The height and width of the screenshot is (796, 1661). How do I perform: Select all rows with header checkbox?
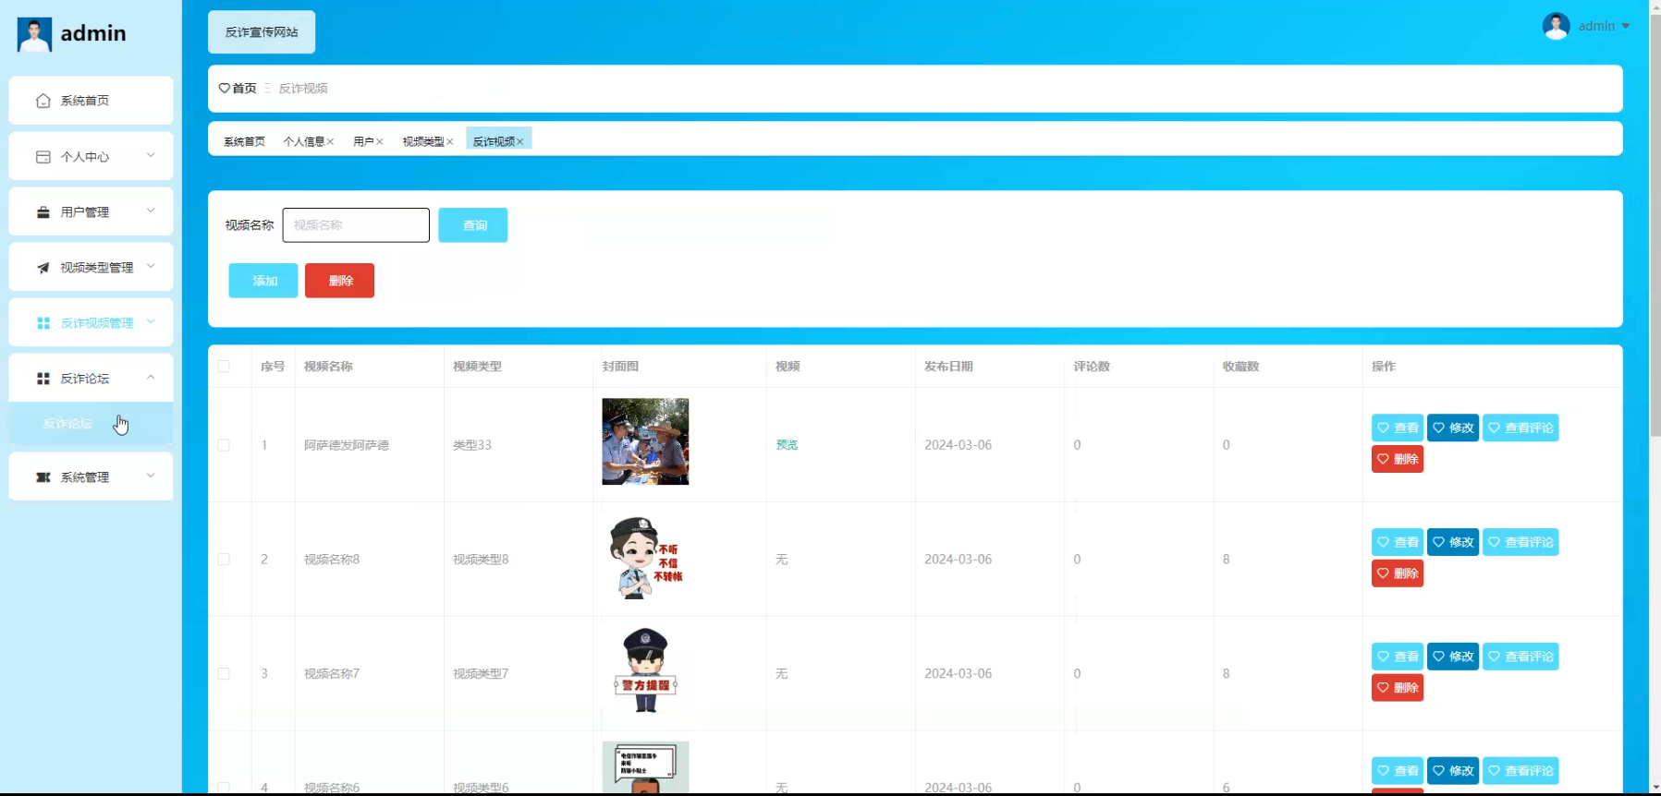224,367
